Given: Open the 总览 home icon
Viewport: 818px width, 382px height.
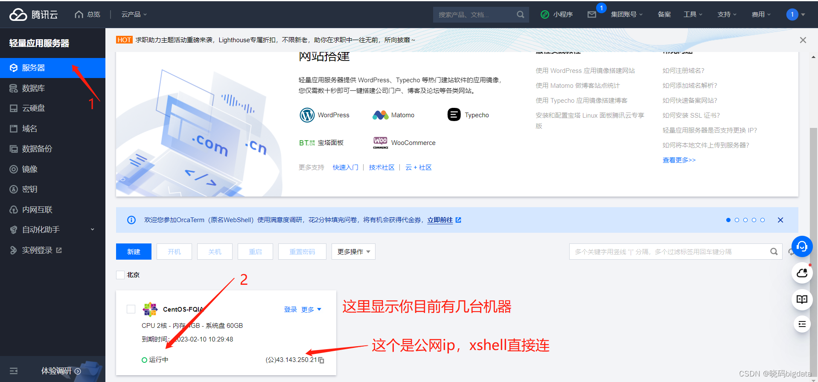Looking at the screenshot, I should click(79, 14).
